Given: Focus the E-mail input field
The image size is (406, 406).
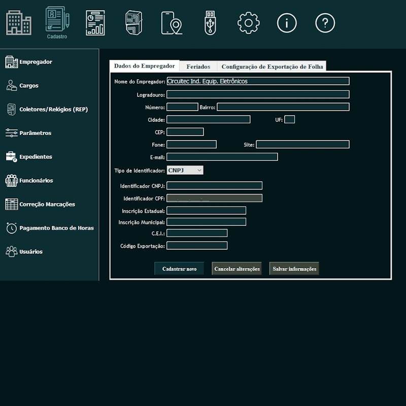Looking at the screenshot, I should click(x=222, y=157).
